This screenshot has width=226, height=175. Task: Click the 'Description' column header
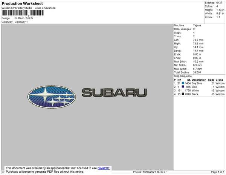click(199, 80)
